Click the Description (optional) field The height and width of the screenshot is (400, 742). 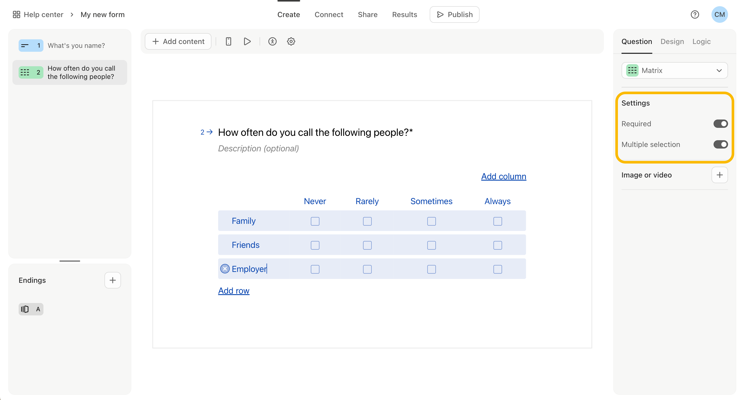pos(258,149)
